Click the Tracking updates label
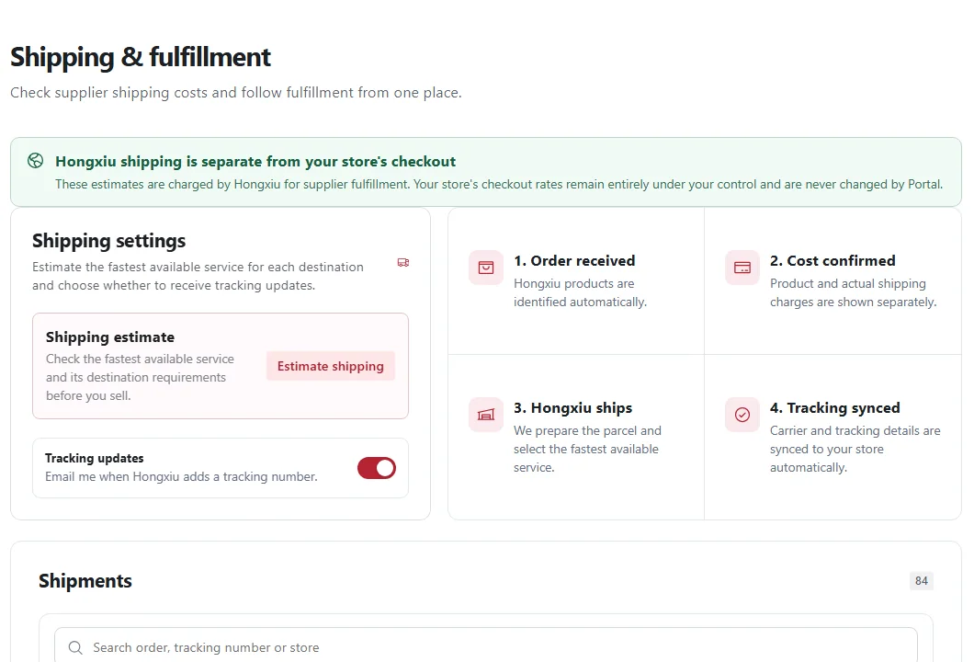The width and height of the screenshot is (974, 662). [95, 458]
